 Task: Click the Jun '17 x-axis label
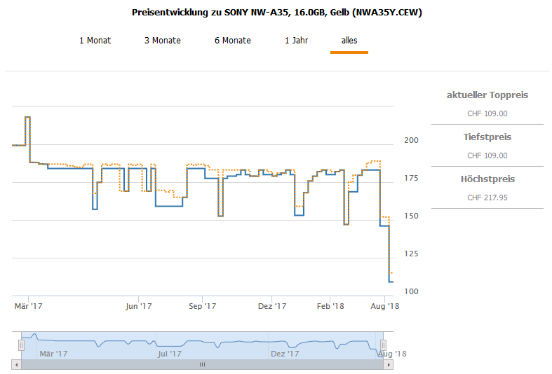139,306
